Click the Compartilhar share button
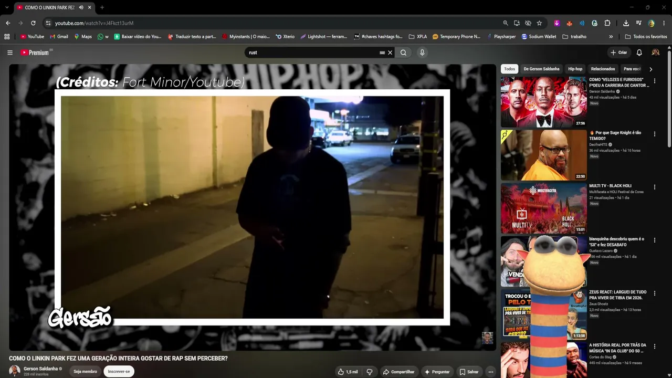Image resolution: width=672 pixels, height=378 pixels. [398, 372]
